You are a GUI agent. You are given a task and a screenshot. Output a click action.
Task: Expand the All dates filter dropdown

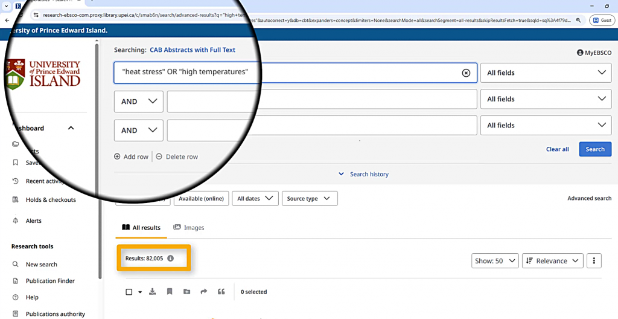coord(255,198)
